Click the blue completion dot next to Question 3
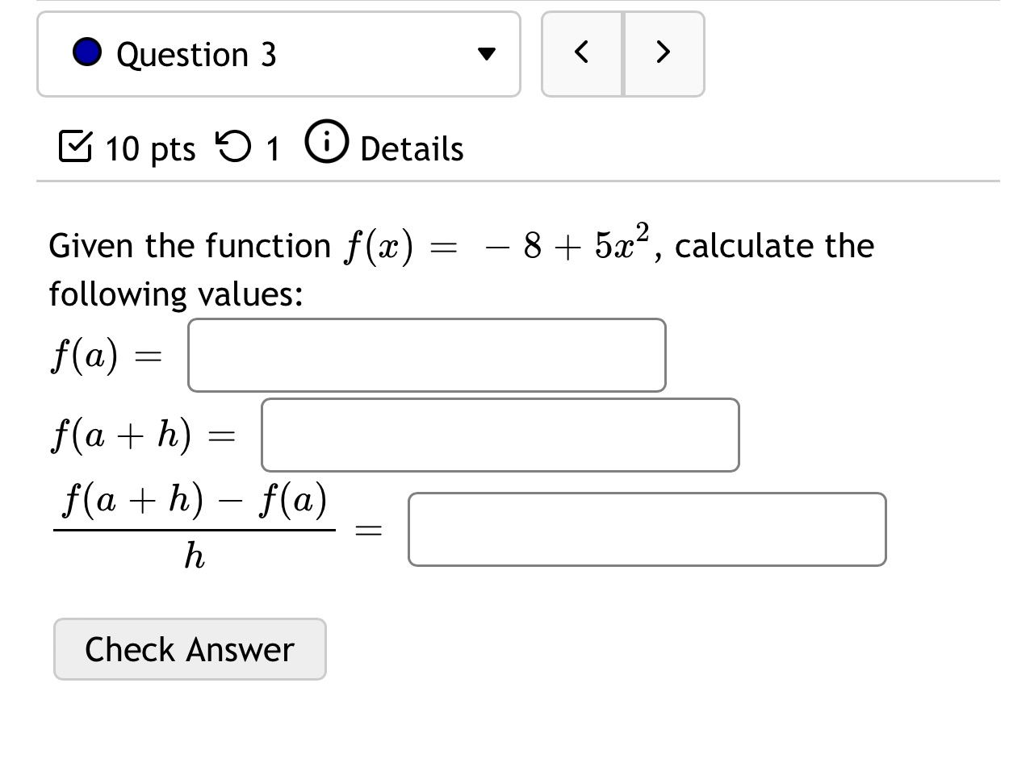 [x=87, y=54]
